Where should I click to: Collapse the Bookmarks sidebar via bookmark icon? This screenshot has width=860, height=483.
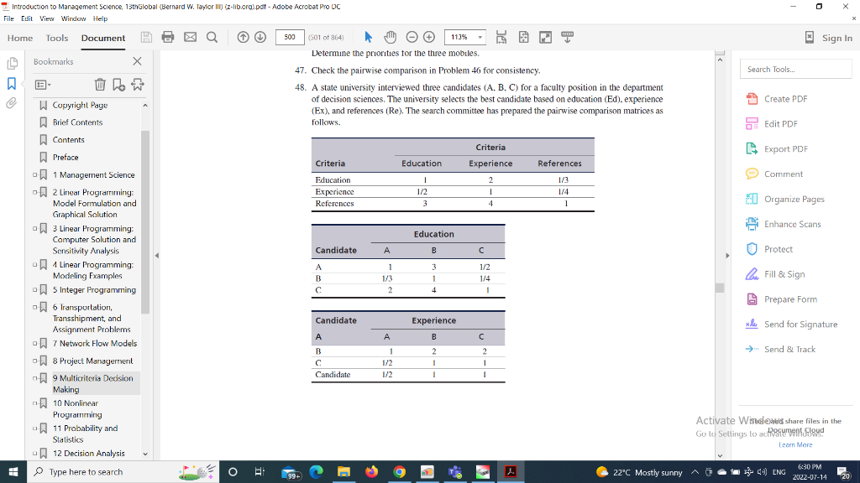(x=13, y=83)
